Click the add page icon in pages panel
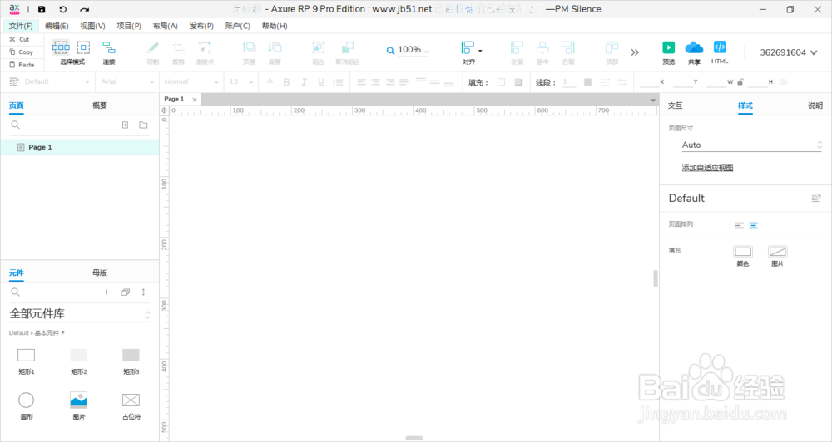The height and width of the screenshot is (442, 832). [126, 125]
